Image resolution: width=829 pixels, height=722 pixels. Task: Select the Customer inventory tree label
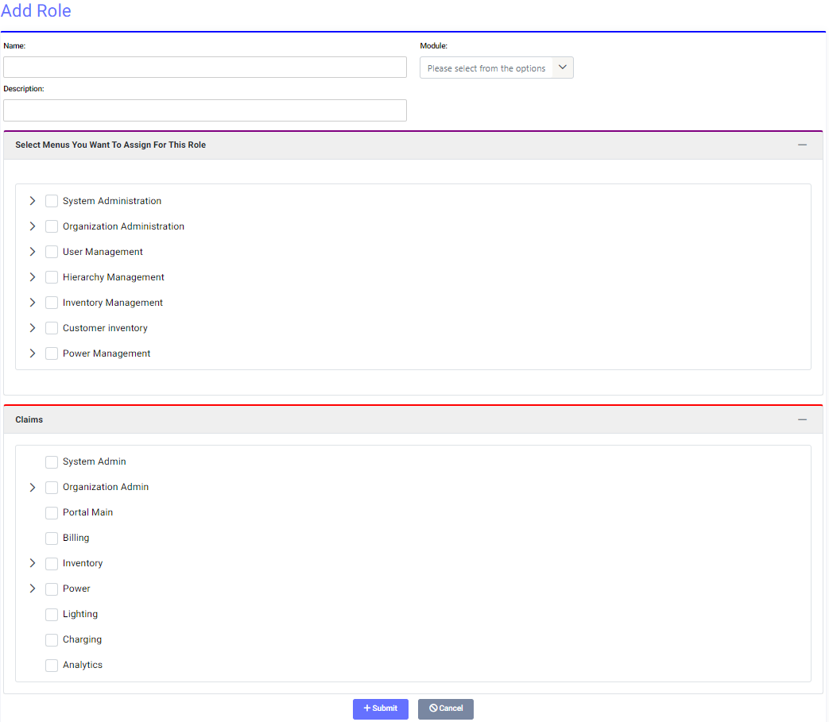(x=105, y=328)
